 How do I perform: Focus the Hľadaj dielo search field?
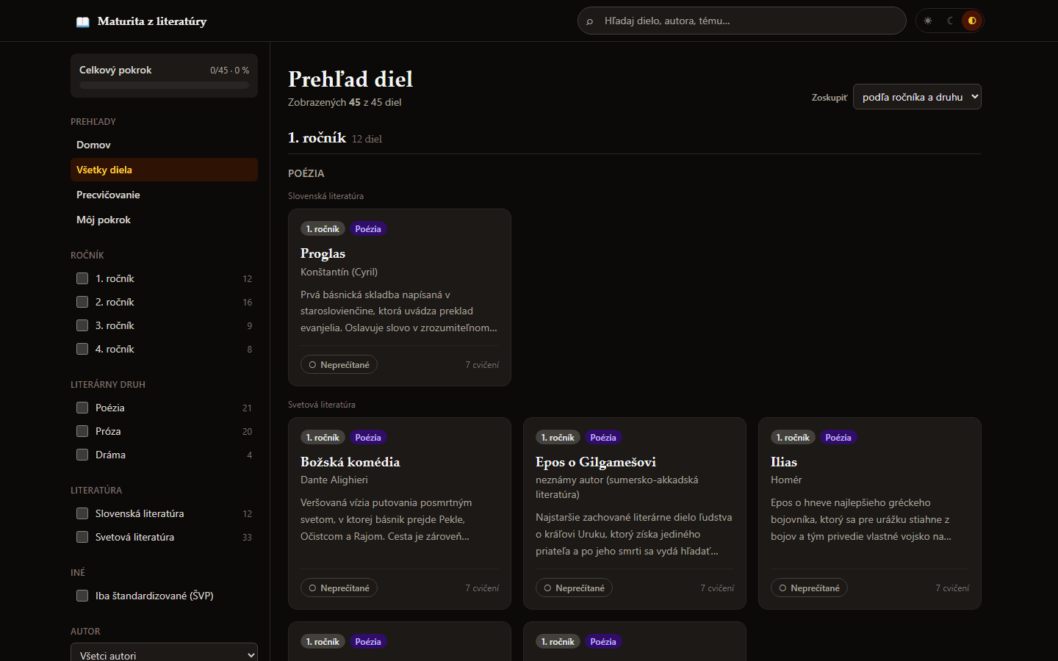[x=742, y=21]
